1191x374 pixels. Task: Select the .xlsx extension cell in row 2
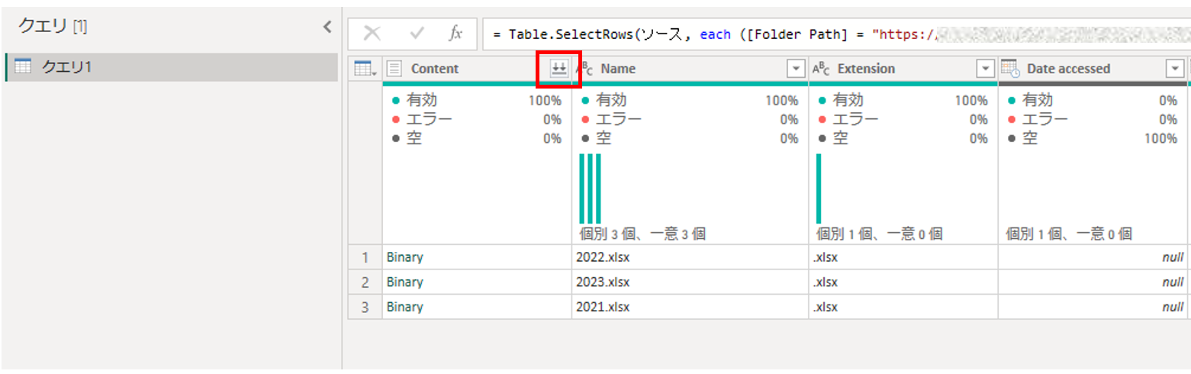pos(903,282)
